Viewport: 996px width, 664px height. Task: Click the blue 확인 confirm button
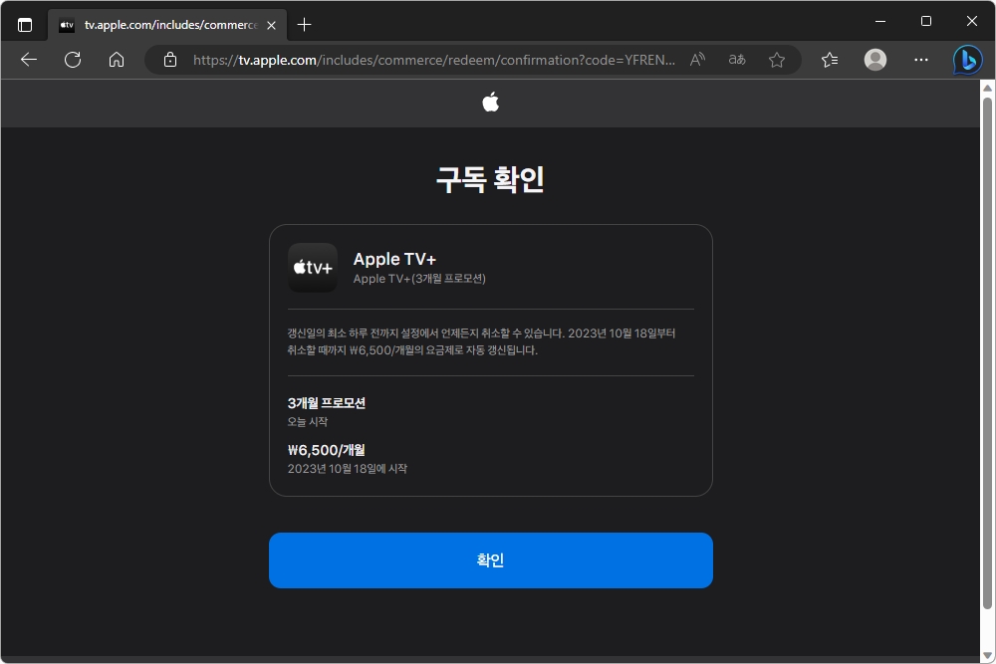[490, 559]
